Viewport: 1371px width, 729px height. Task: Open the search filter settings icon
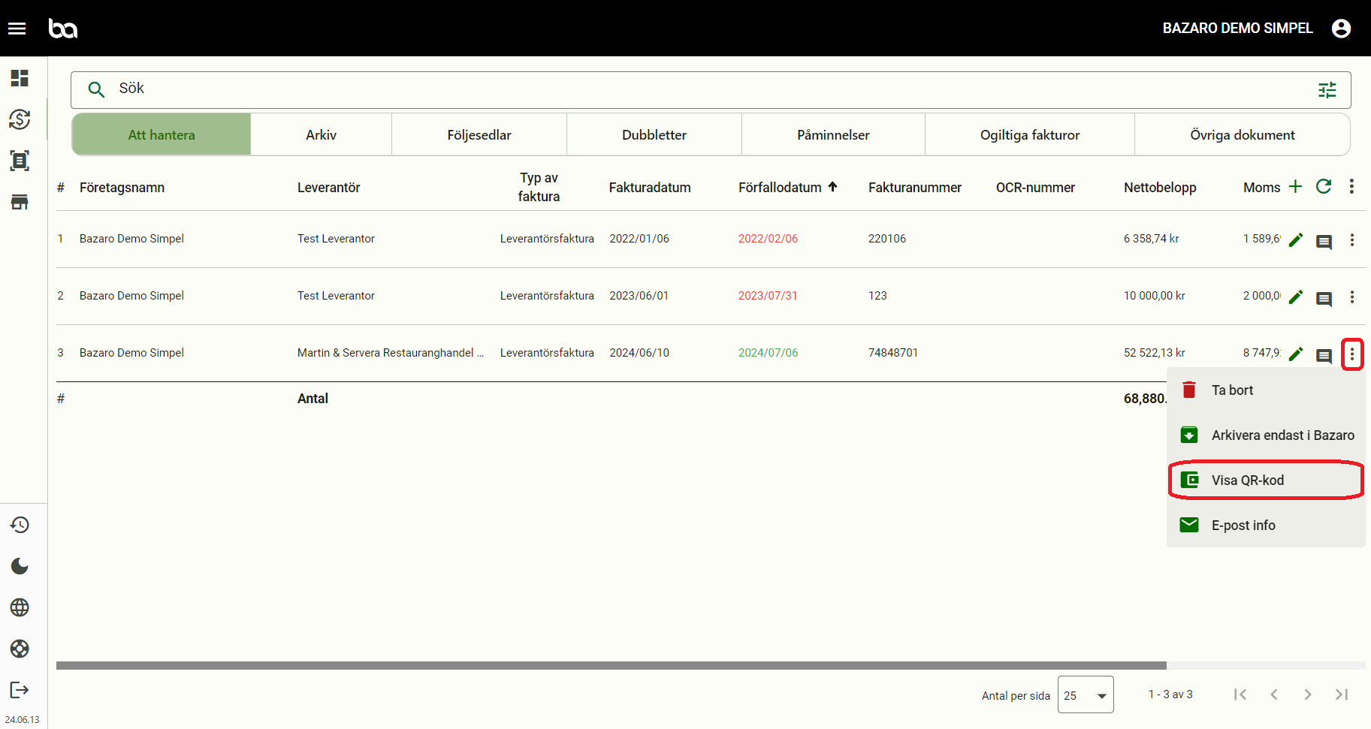coord(1327,90)
